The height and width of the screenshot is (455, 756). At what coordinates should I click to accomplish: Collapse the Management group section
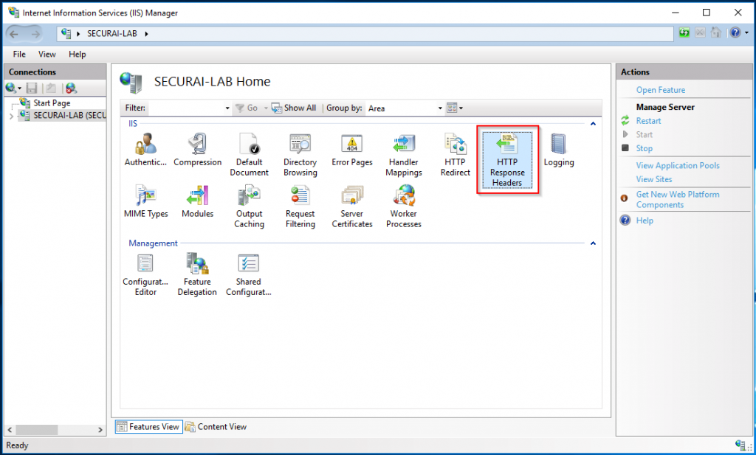tap(593, 243)
